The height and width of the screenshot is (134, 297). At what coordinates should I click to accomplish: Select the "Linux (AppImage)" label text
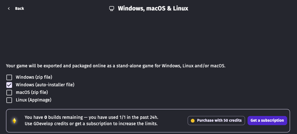(x=34, y=100)
